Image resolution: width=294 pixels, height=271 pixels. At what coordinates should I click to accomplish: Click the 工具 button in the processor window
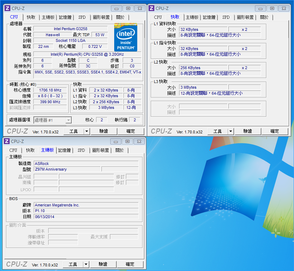pos(73,132)
